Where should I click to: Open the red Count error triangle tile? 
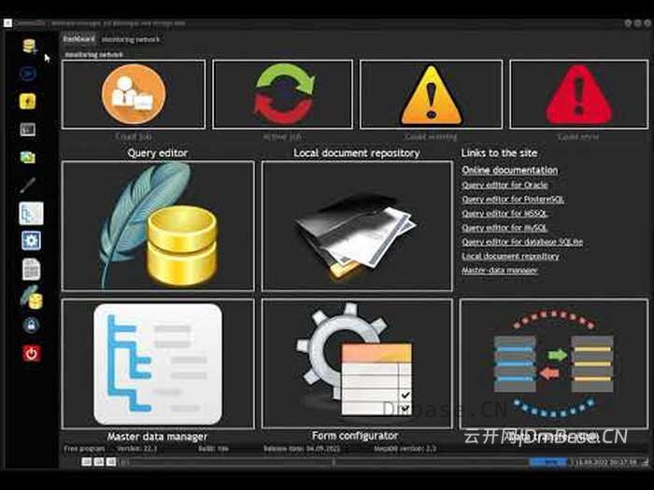click(x=579, y=94)
